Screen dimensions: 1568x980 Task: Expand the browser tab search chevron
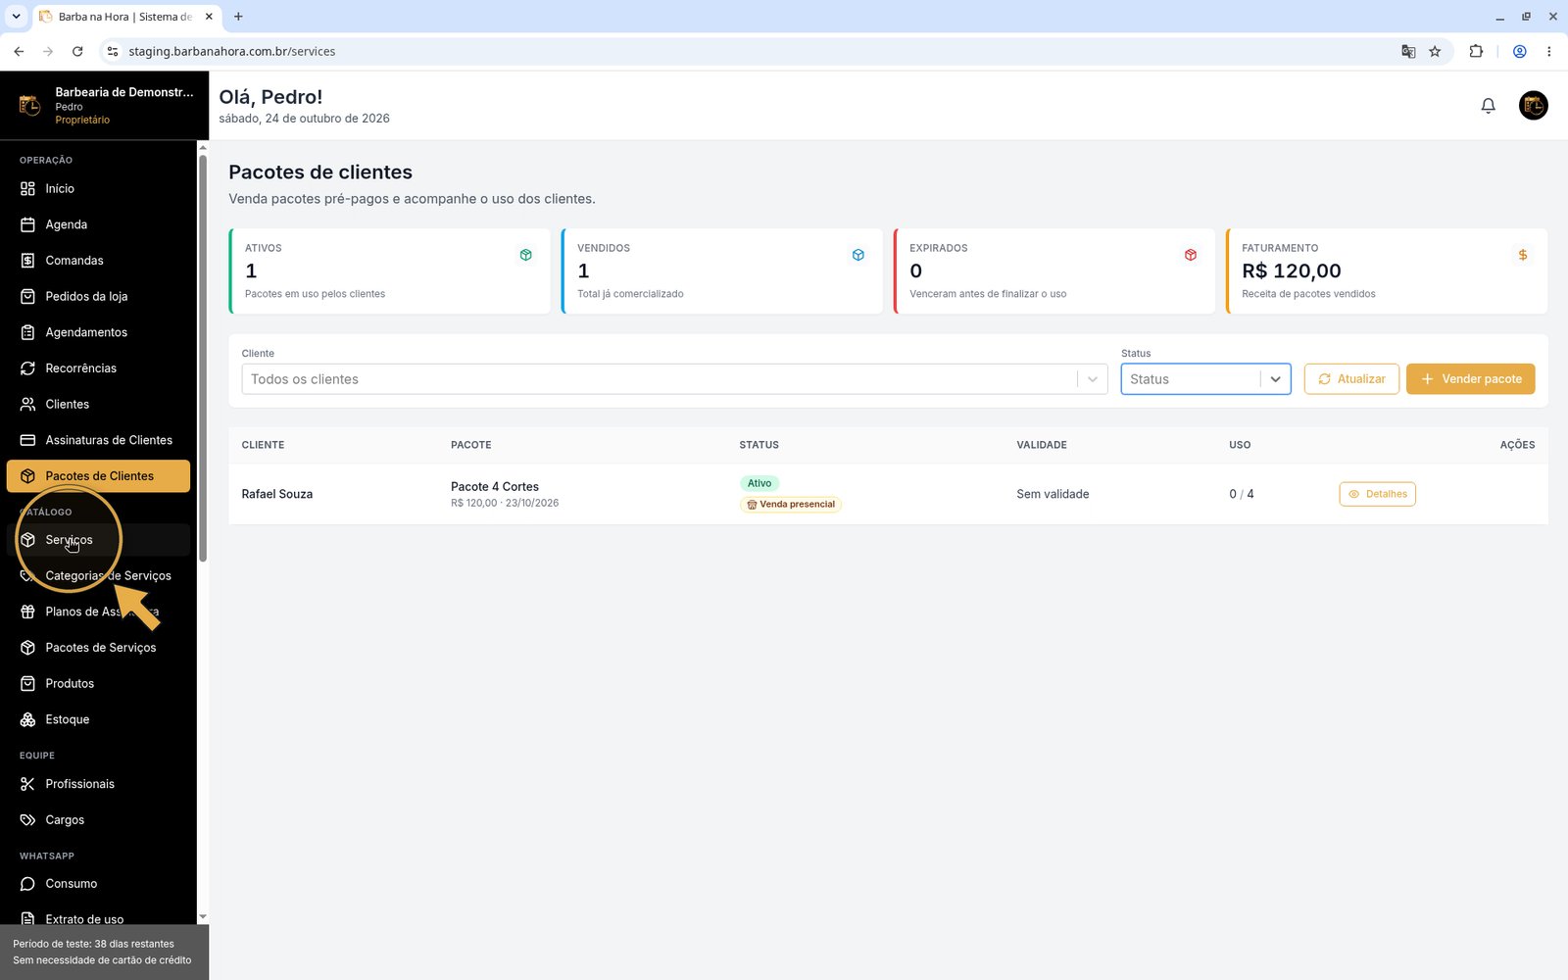(16, 16)
